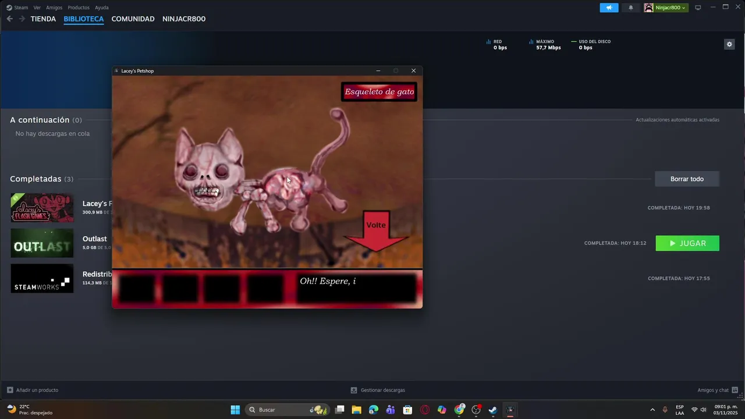The height and width of the screenshot is (419, 745).
Task: Minimize the Lacey's Petshop window
Action: pos(378,70)
